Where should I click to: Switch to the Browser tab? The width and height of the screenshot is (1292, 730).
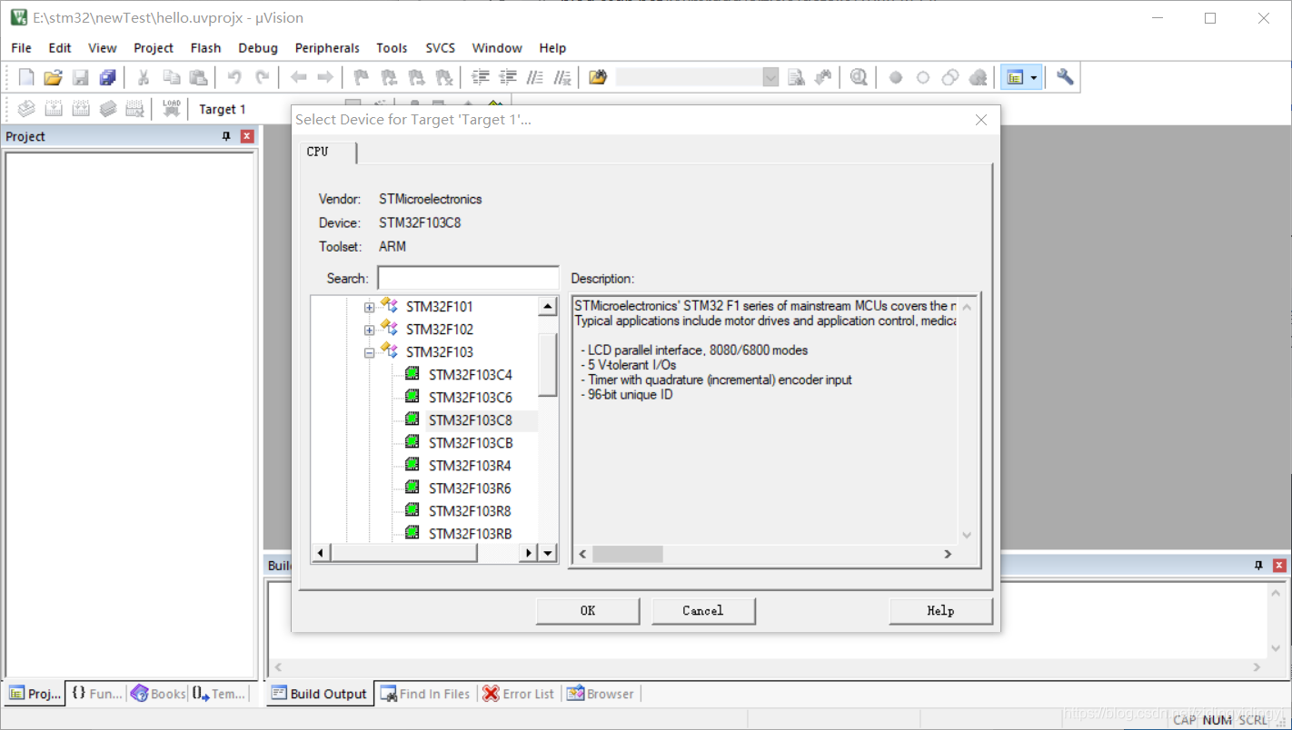[600, 694]
